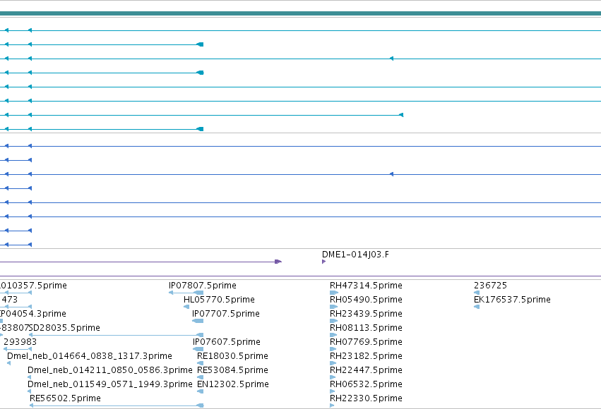Click the RH22447.5prime label

tap(366, 370)
